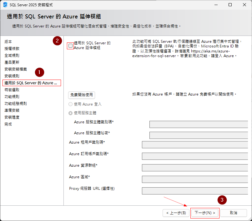Click the Azure 服務主體祕密 input field
This screenshot has width=252, height=221.
(x=199, y=135)
